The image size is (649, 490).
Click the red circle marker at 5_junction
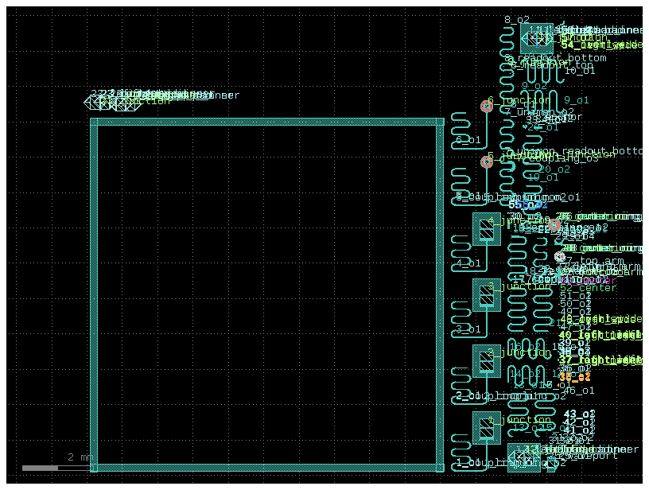[487, 161]
